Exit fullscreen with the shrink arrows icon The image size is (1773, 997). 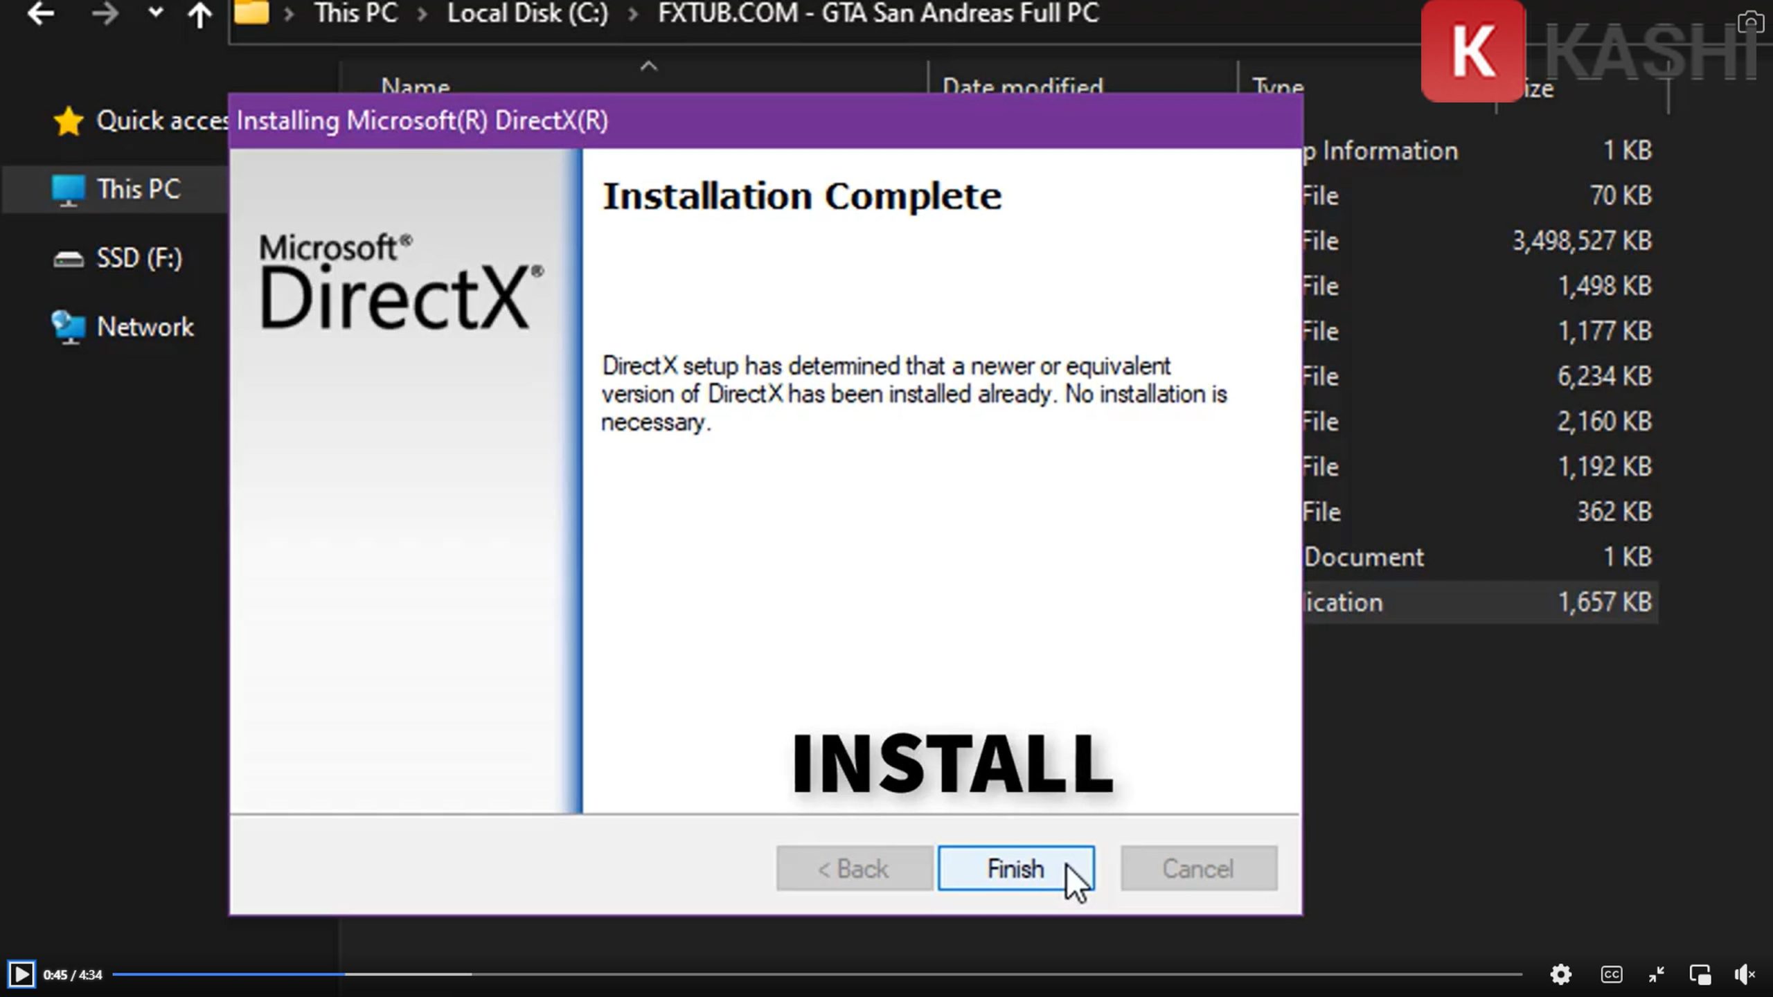pos(1656,974)
